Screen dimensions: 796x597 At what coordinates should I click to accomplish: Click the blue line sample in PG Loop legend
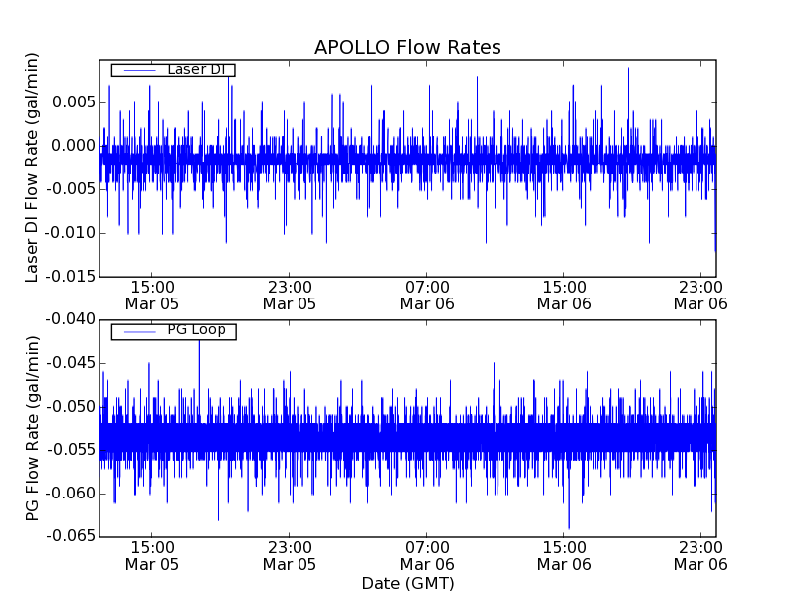pos(138,331)
